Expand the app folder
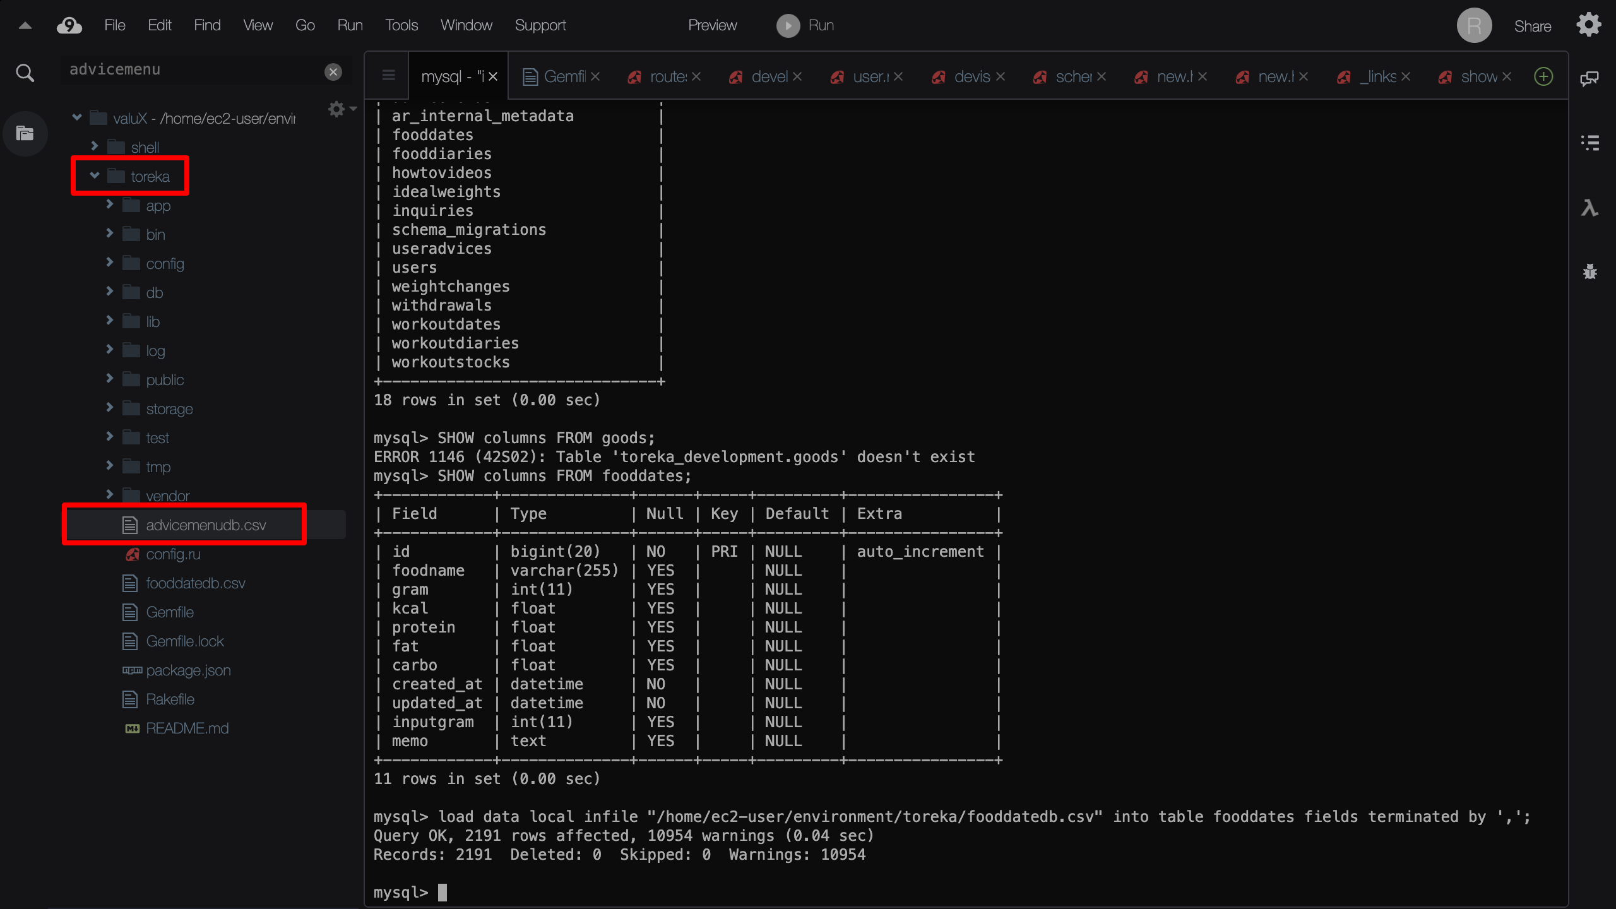 pyautogui.click(x=111, y=205)
